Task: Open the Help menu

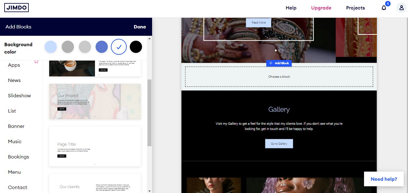Action: click(291, 8)
